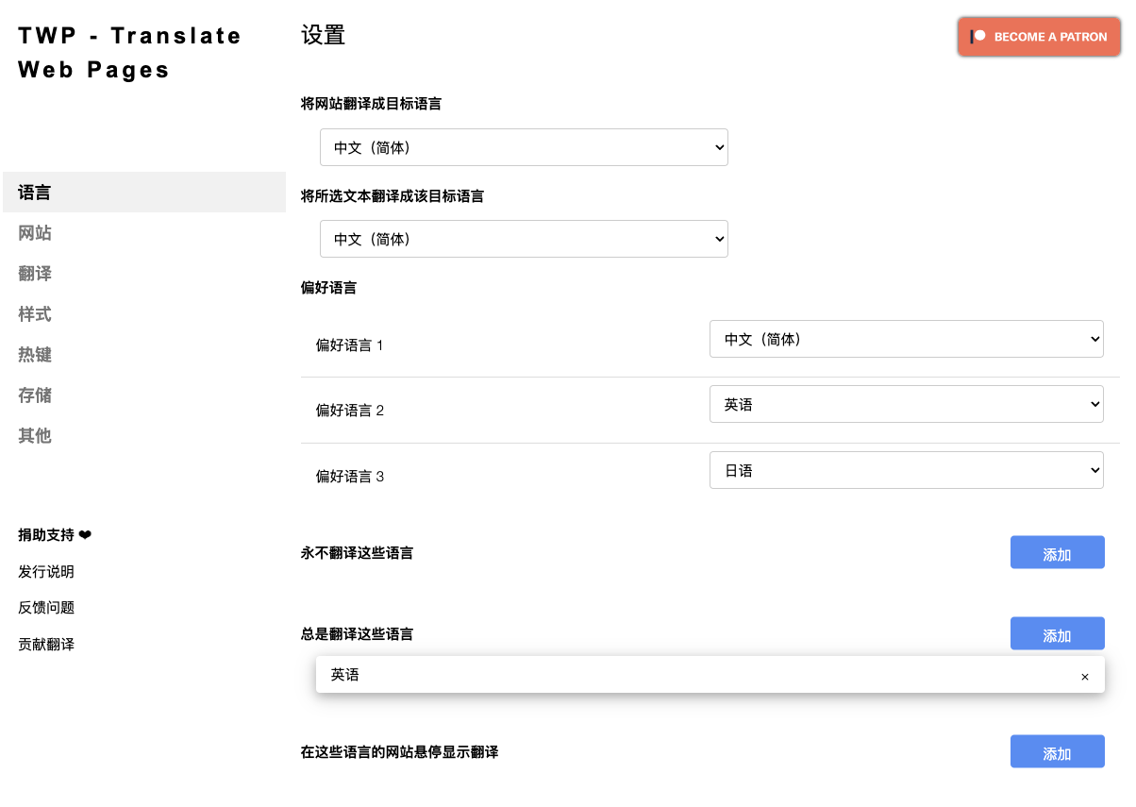Add a language to 永不翻译这些语言
Screen dimensions: 1136x807
[x=1057, y=553]
